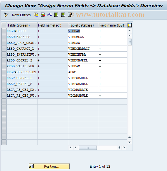The height and width of the screenshot is (171, 167).
Task: Click the VIBDINFRA table cell
Action: tap(83, 55)
